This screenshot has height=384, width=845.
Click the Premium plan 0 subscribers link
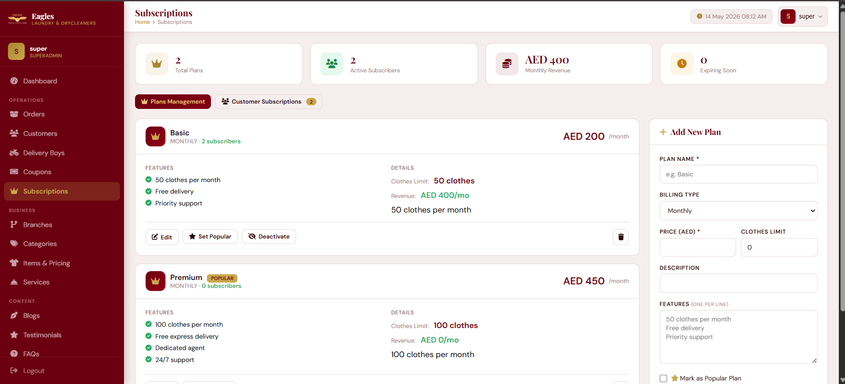coord(222,286)
